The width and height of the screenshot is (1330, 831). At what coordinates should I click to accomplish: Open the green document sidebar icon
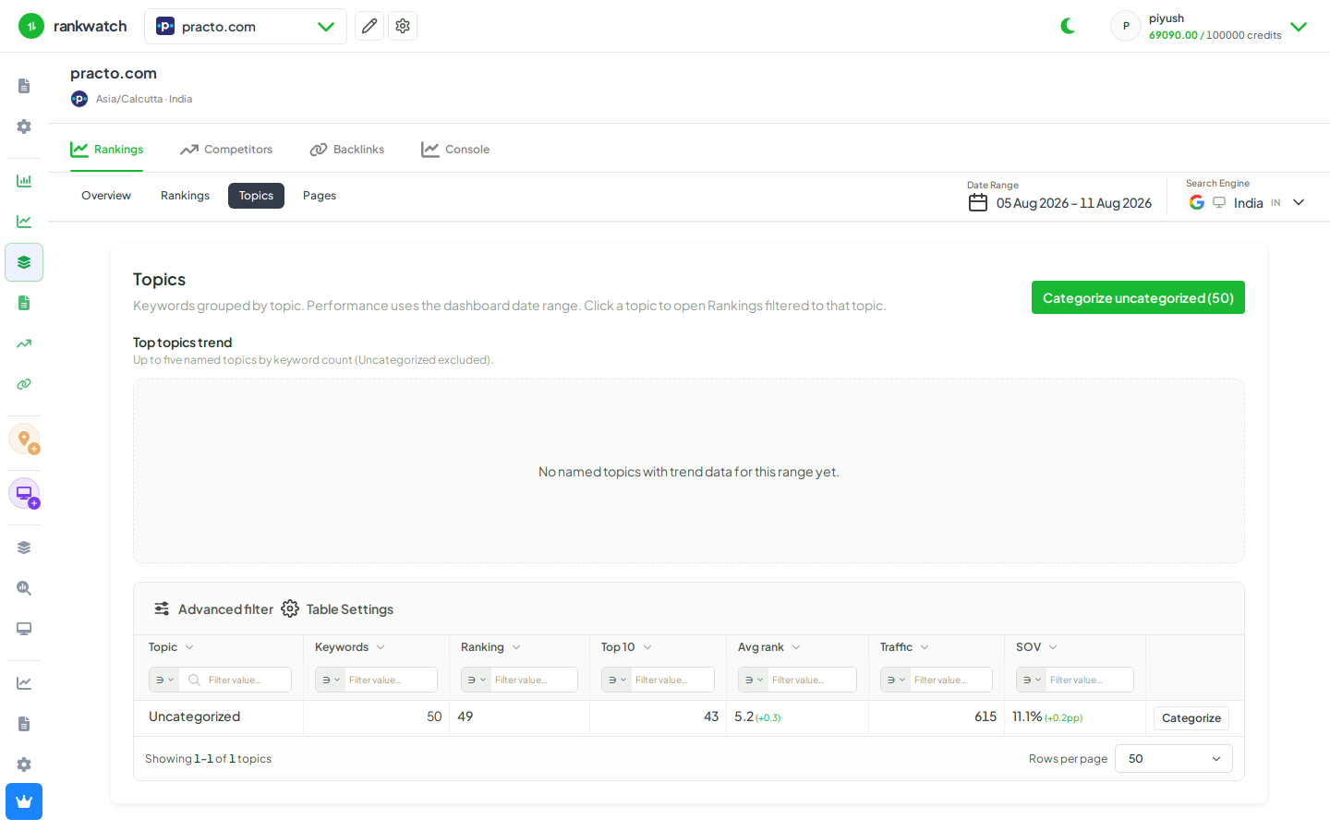tap(24, 303)
